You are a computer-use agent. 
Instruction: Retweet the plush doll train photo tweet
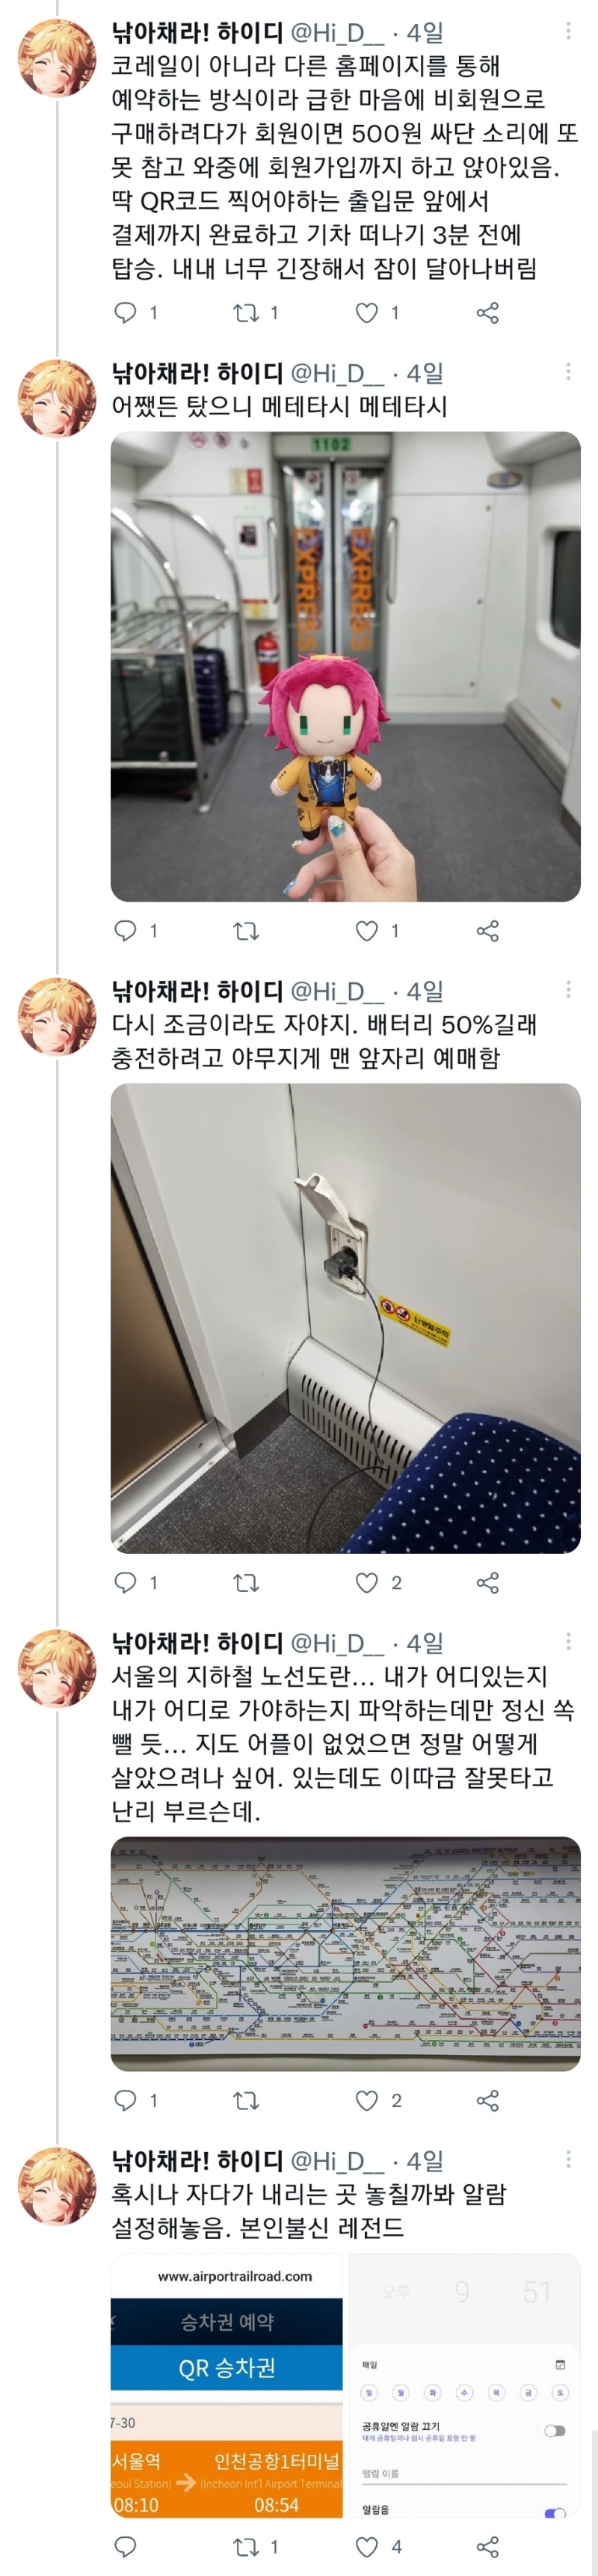246,931
